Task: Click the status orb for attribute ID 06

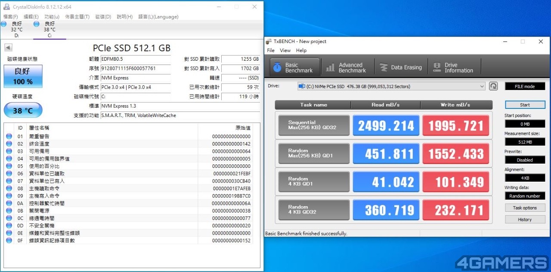Action: [9, 173]
